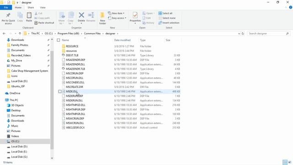Select 3D Objects in navigation pane

click(x=17, y=105)
